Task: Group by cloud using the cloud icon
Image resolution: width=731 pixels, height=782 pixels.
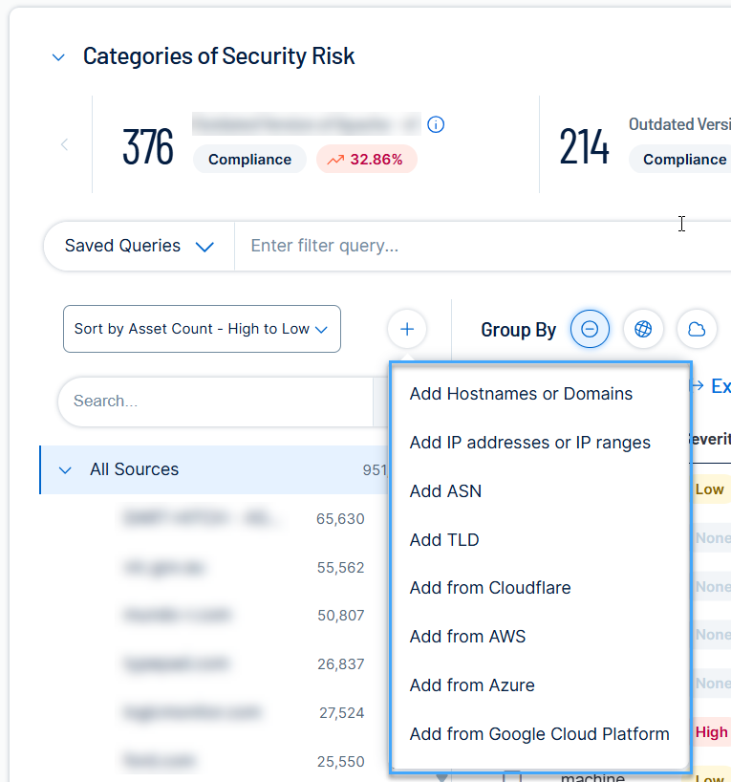Action: pos(697,330)
